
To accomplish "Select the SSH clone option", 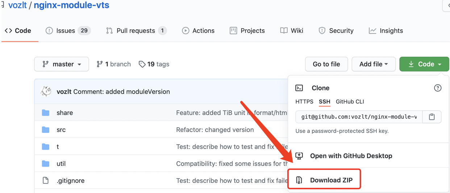I will click(325, 102).
